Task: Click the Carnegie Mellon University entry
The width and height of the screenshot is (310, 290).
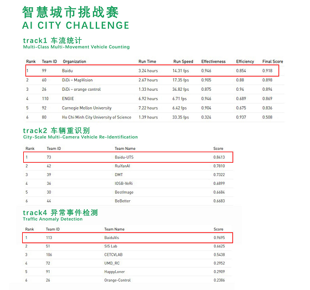Action: [86, 108]
